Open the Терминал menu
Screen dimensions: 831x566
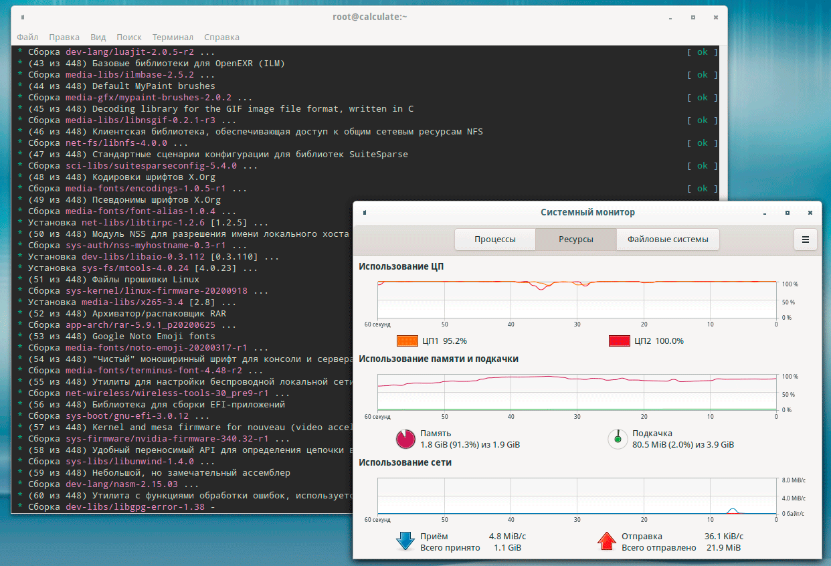173,37
